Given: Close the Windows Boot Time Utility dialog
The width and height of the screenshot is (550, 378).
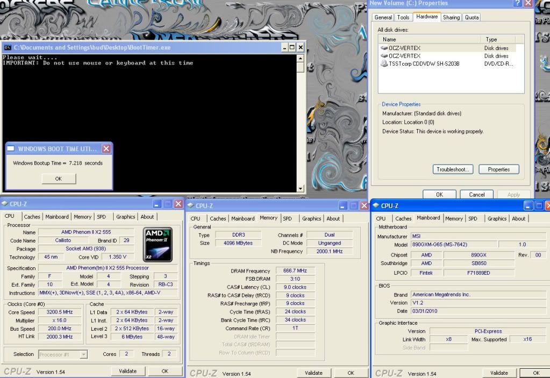Looking at the screenshot, I should pos(106,149).
